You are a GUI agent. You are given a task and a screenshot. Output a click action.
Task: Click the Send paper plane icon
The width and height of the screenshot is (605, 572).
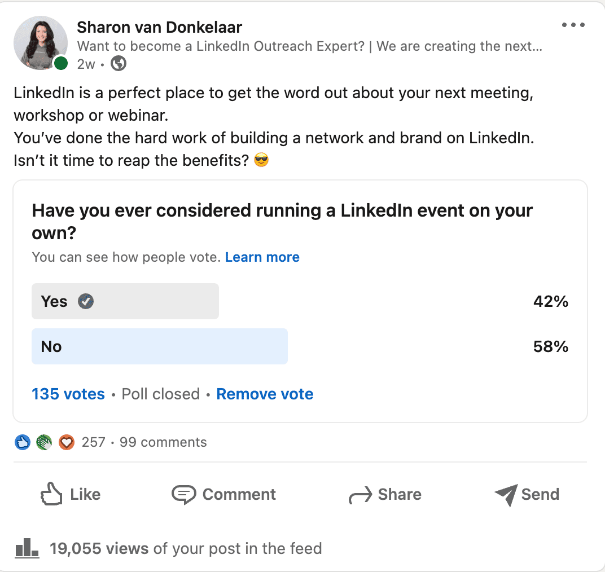506,495
